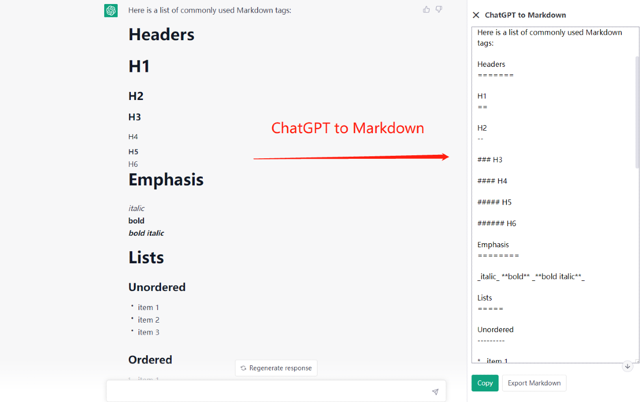Click the resize handle at panel corner

point(638,361)
